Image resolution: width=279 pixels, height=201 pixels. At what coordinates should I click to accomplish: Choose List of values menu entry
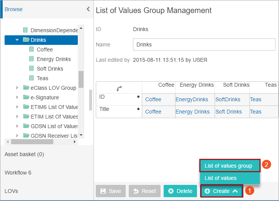pos(230,178)
